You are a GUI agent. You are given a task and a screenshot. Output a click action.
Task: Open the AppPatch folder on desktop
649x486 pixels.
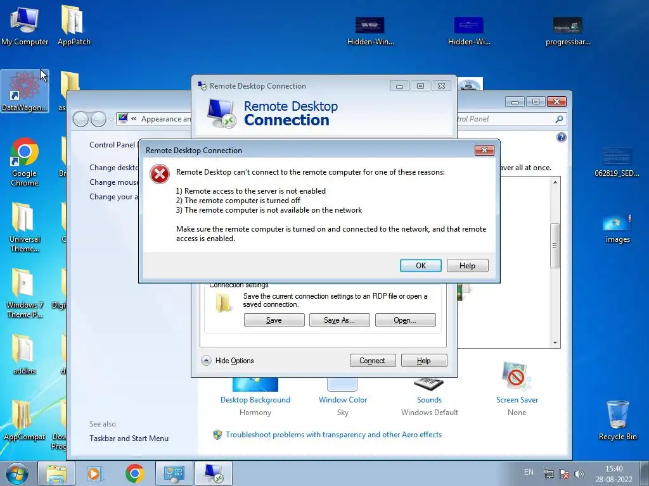click(74, 25)
